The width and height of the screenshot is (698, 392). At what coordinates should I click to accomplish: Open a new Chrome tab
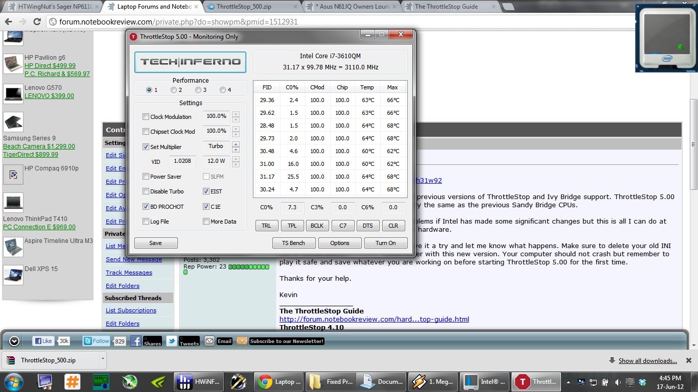[x=508, y=7]
